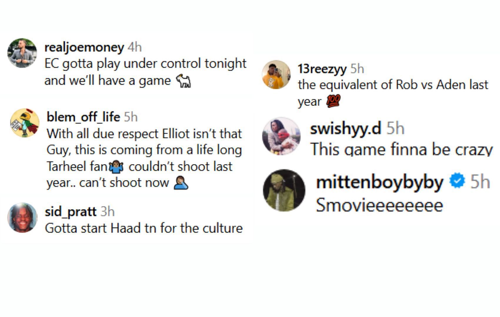
Task: Click the shrugging emoji after Tarheel fan
Action: 116,167
